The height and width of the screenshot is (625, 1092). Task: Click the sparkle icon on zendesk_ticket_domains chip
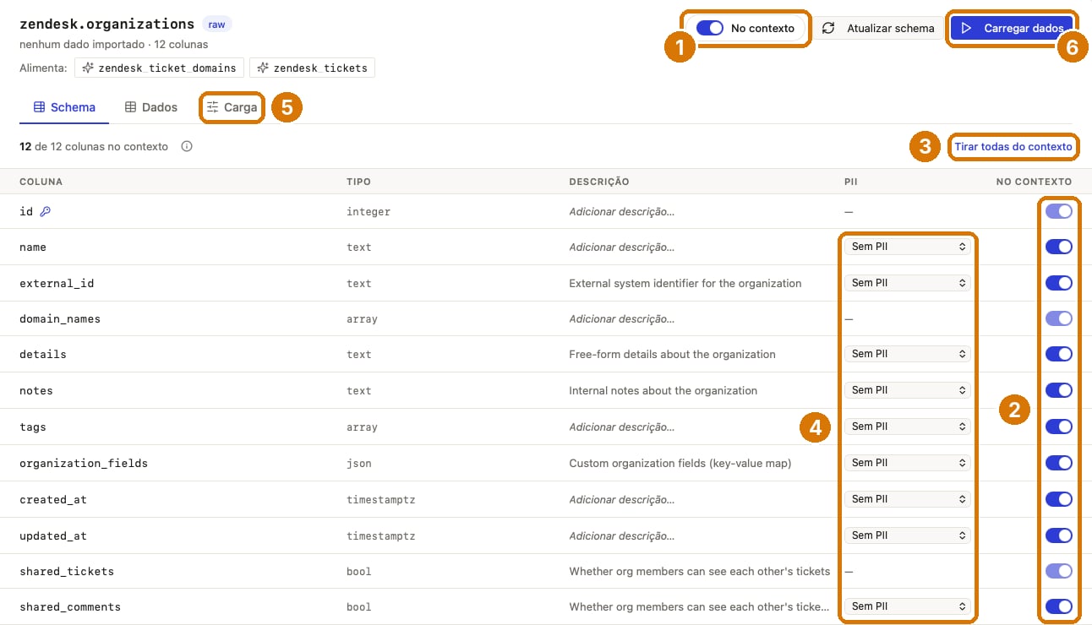pyautogui.click(x=88, y=68)
